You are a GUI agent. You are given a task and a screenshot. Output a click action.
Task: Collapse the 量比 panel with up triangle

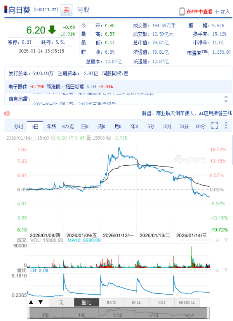pos(217,270)
